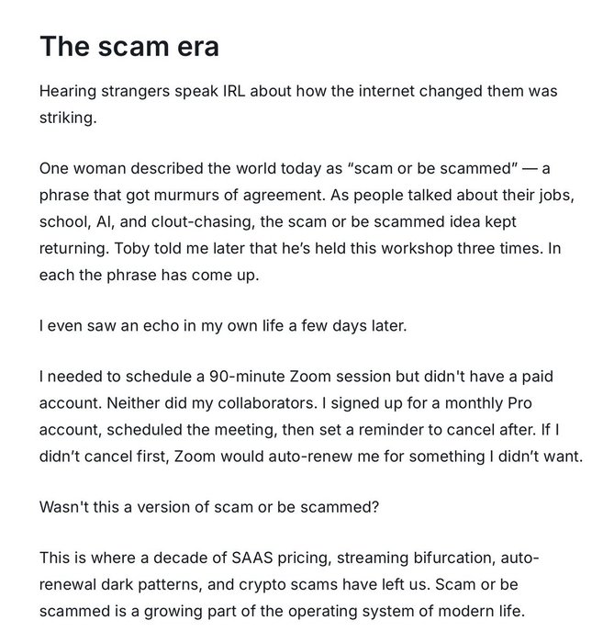Click the phrase clout-chasing
Viewport: 603px width, 643px height.
click(203, 222)
